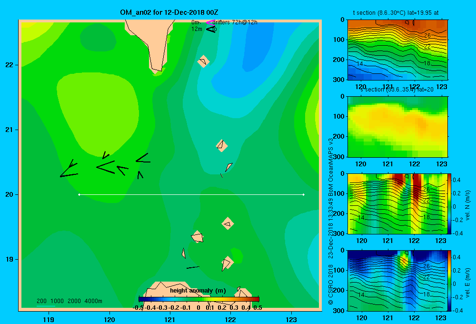Click the vel. N color scale bar

pyautogui.click(x=450, y=203)
